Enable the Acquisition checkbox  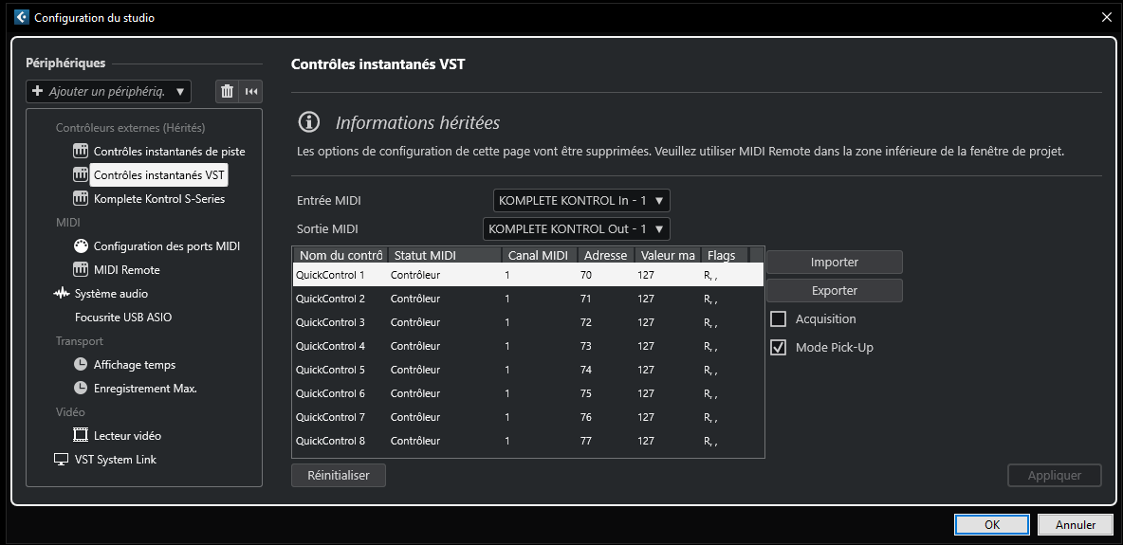point(779,319)
